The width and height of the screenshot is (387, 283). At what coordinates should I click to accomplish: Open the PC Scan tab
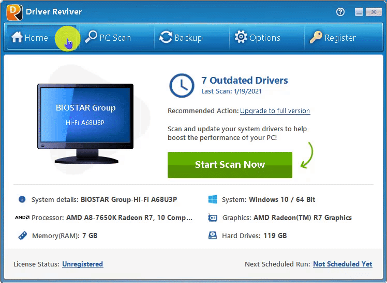coord(108,38)
